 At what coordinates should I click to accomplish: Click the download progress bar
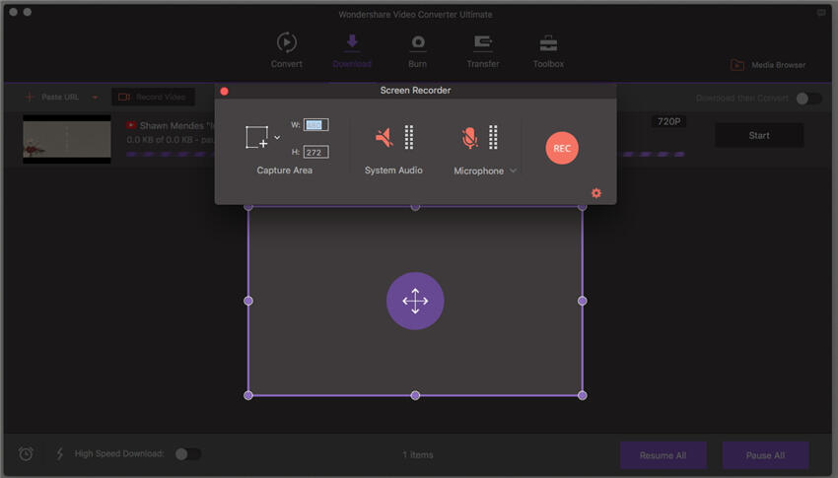(405, 155)
